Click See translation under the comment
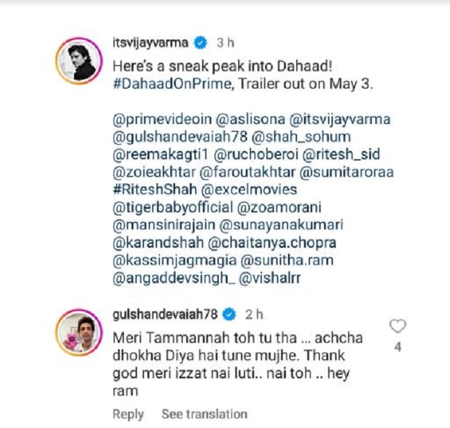 (x=204, y=414)
